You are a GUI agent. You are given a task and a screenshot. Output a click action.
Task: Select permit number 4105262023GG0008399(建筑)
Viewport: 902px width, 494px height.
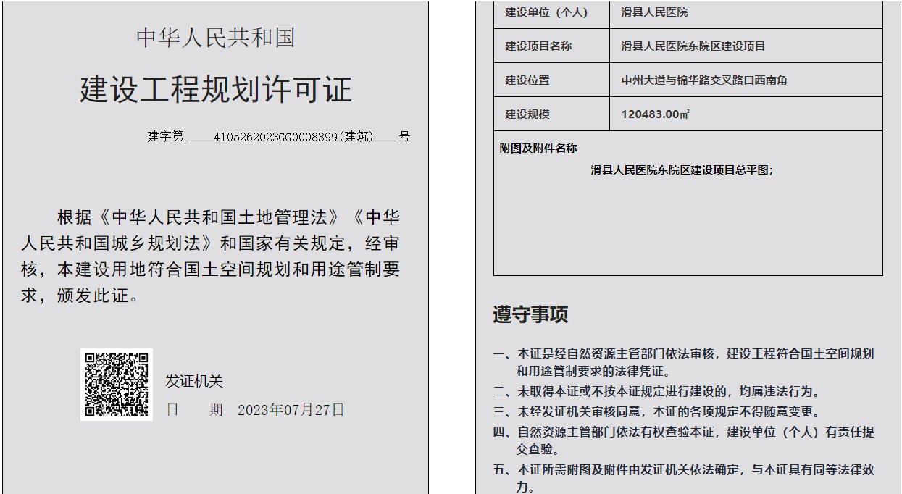[x=294, y=136]
